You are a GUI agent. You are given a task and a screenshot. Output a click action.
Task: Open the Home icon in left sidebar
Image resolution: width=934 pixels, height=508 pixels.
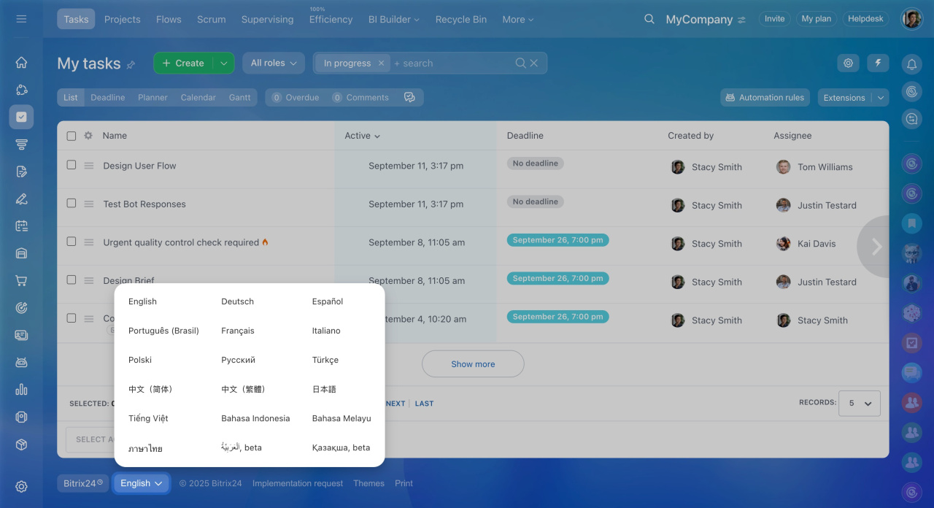coord(21,62)
